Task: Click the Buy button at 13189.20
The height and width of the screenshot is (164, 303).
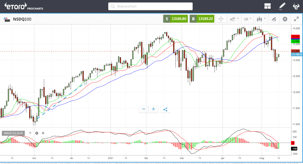Action: coord(202,19)
